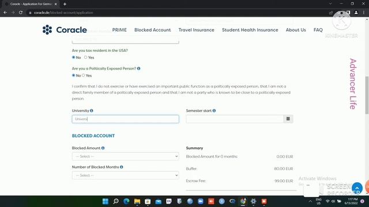The image size is (369, 207).
Task: Open Number of Blocked Months dropdown
Action: tap(126, 175)
